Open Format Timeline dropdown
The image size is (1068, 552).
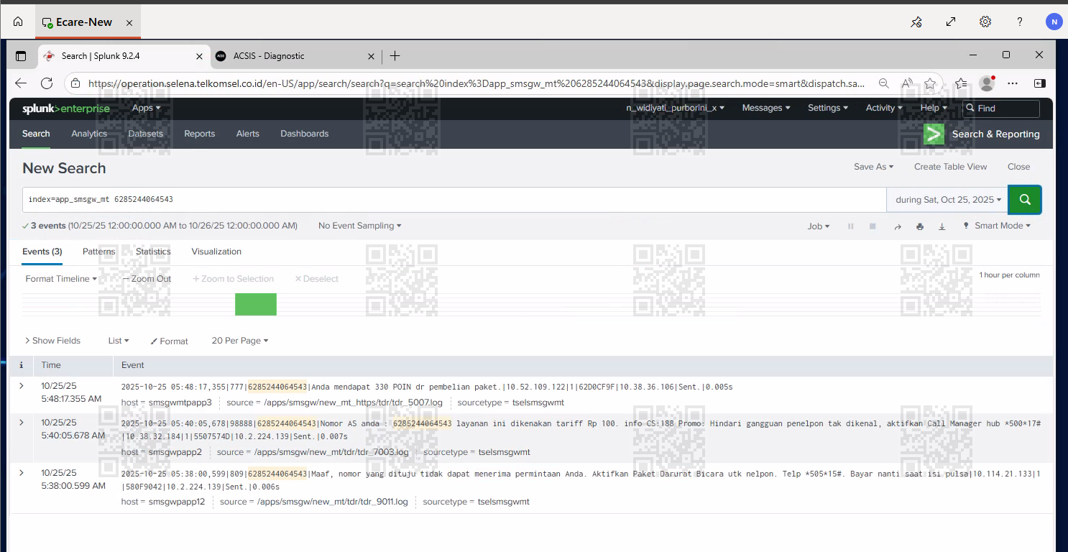[61, 279]
